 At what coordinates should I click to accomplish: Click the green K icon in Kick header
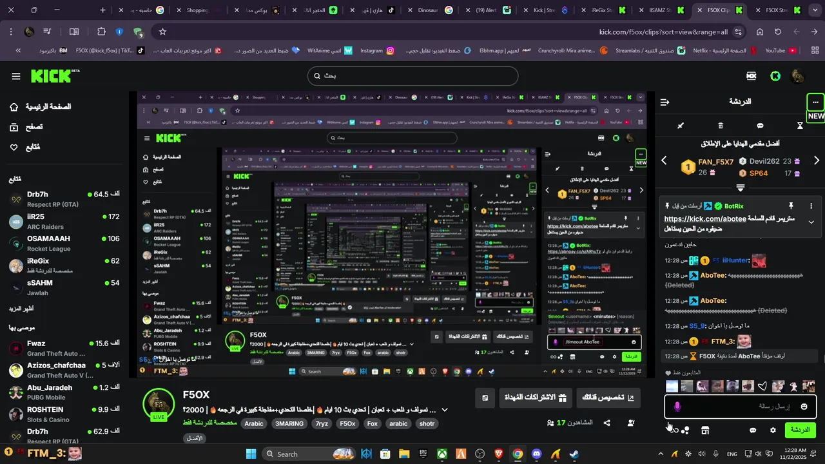(775, 76)
